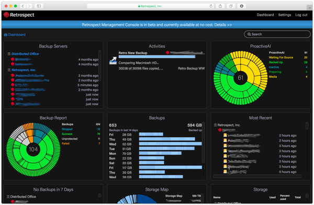This screenshot has width=314, height=205.
Task: Click the red icon after Retro New Backup title
Action: tap(167, 52)
